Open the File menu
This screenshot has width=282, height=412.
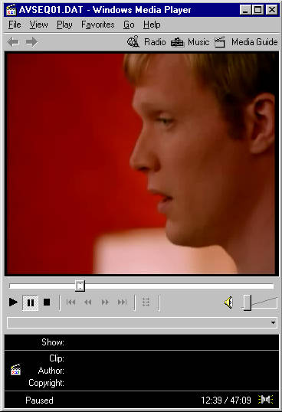point(15,25)
